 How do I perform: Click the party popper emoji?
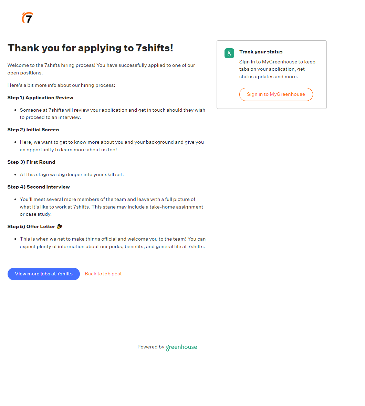click(60, 226)
